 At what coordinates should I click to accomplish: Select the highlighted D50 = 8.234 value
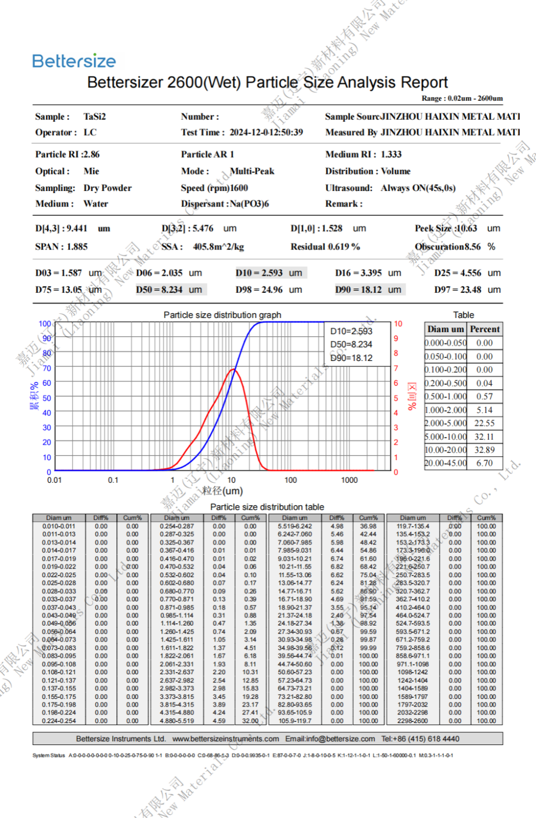170,289
